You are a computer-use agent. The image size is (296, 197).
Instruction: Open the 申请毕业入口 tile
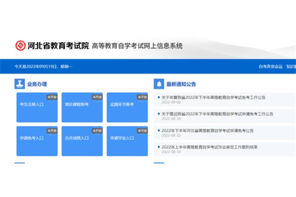pos(127,141)
